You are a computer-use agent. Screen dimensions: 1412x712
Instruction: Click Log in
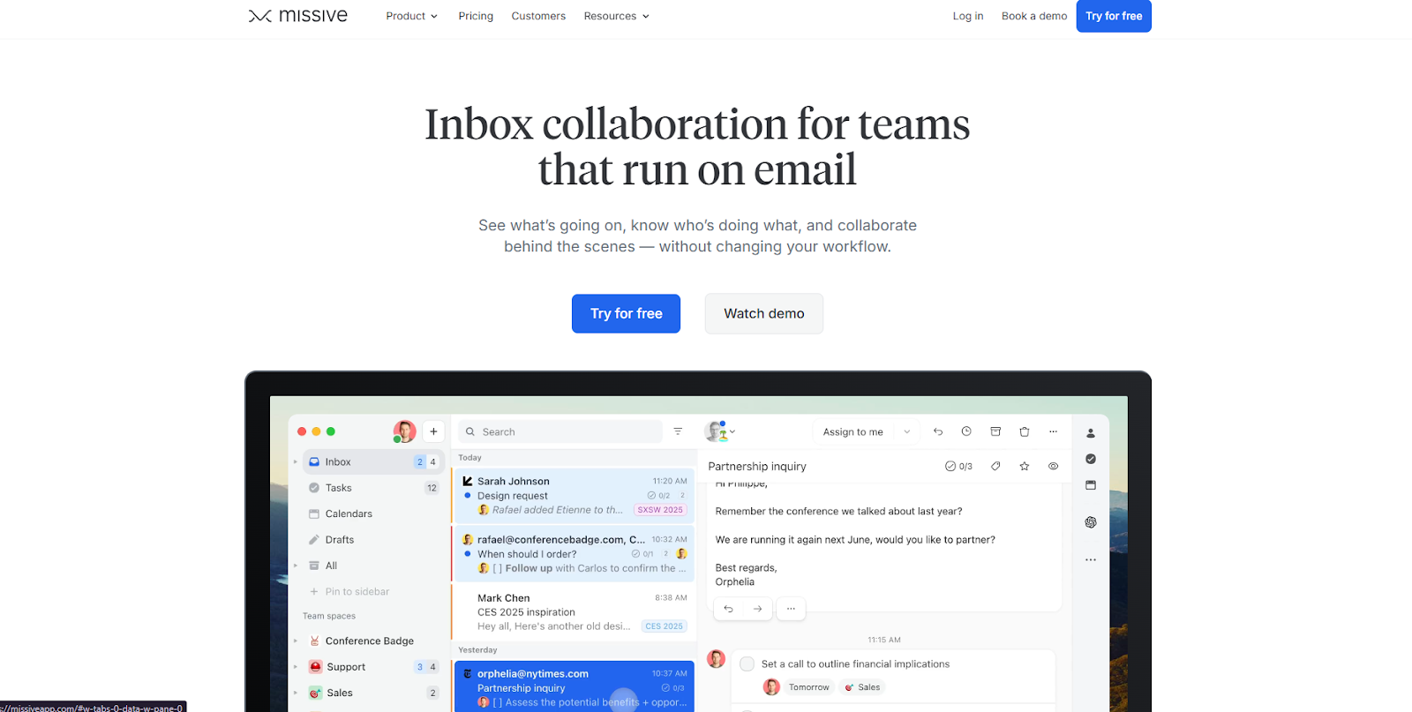(x=968, y=16)
